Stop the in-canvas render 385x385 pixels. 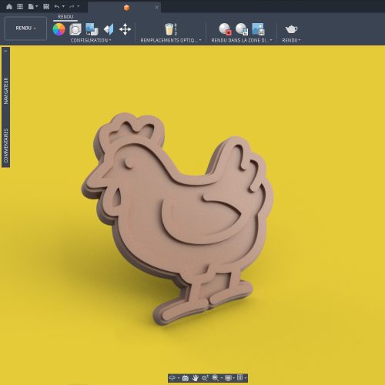click(225, 29)
